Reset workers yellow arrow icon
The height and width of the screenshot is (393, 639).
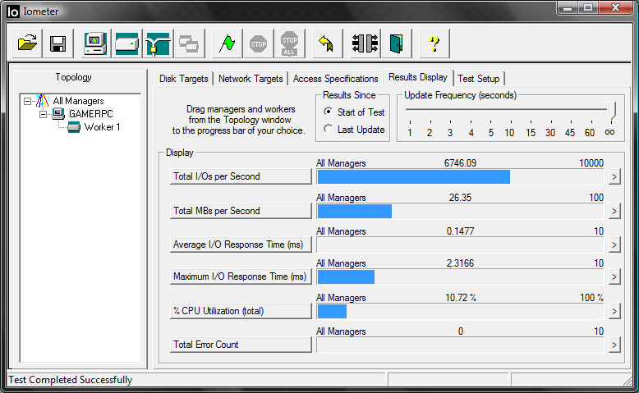point(326,43)
